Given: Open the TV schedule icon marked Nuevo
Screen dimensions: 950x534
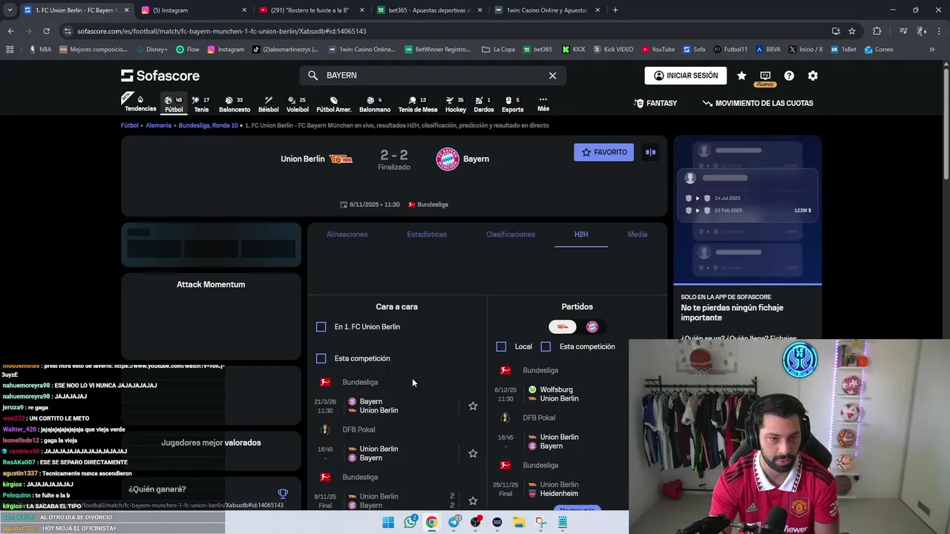Looking at the screenshot, I should (765, 76).
